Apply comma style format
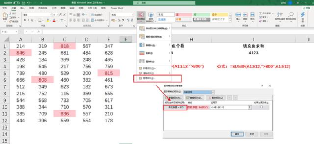Image resolution: width=321 pixels, height=144 pixels. click(x=123, y=20)
